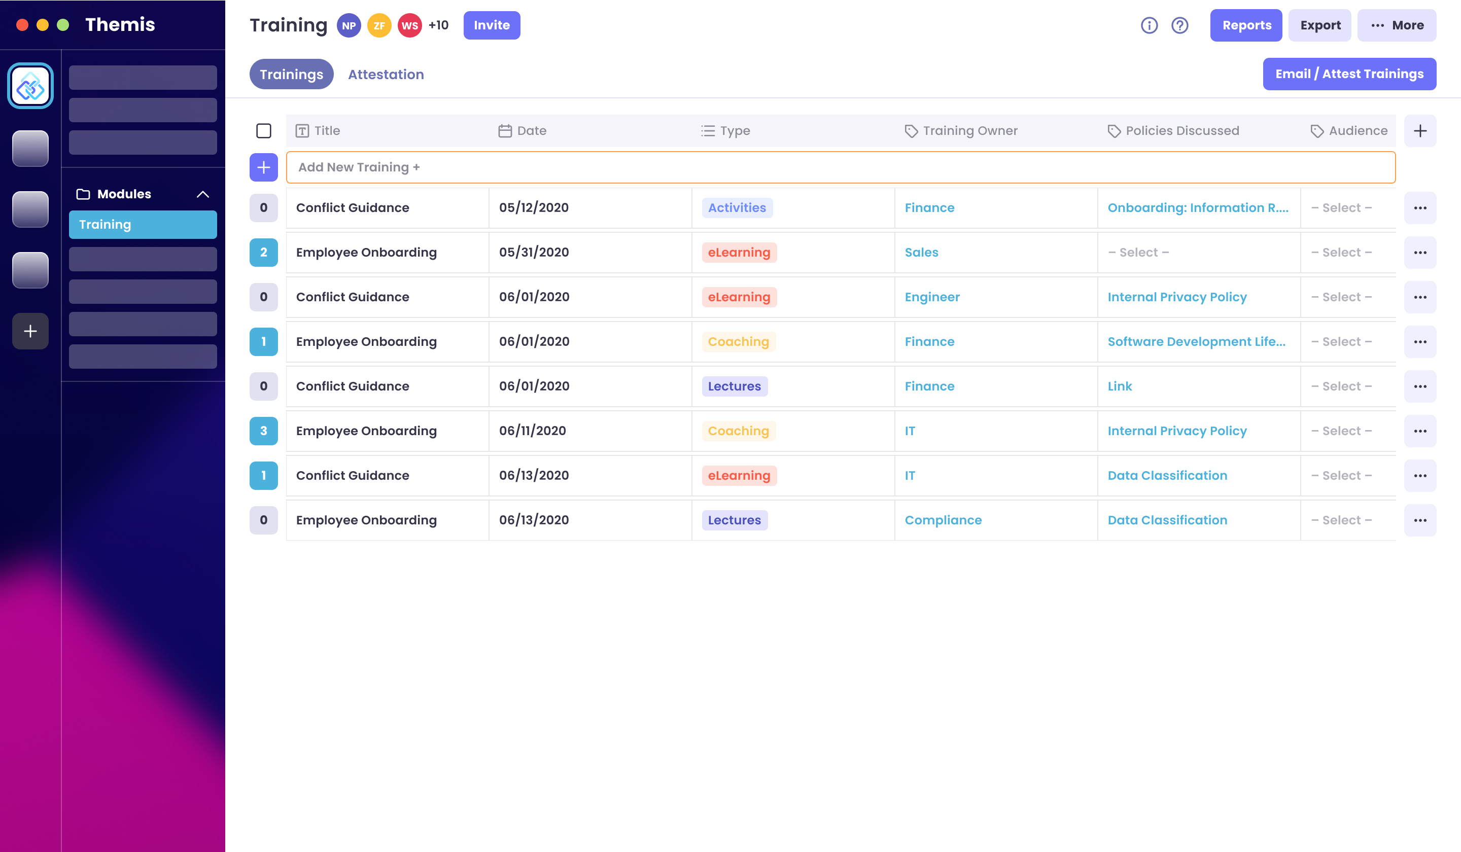Image resolution: width=1461 pixels, height=852 pixels.
Task: Open the More menu
Action: click(1396, 25)
